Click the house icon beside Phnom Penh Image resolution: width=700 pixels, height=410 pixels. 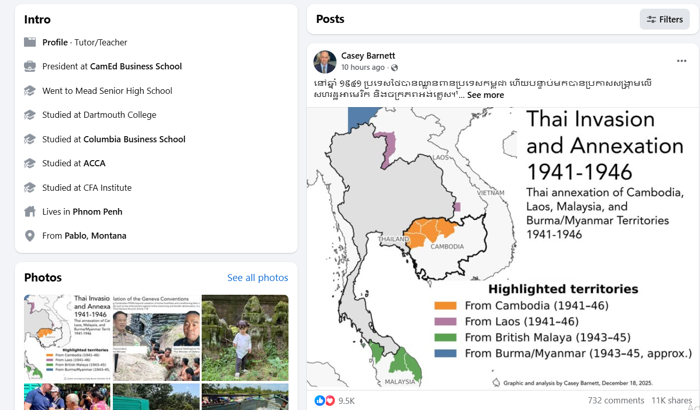tap(30, 212)
